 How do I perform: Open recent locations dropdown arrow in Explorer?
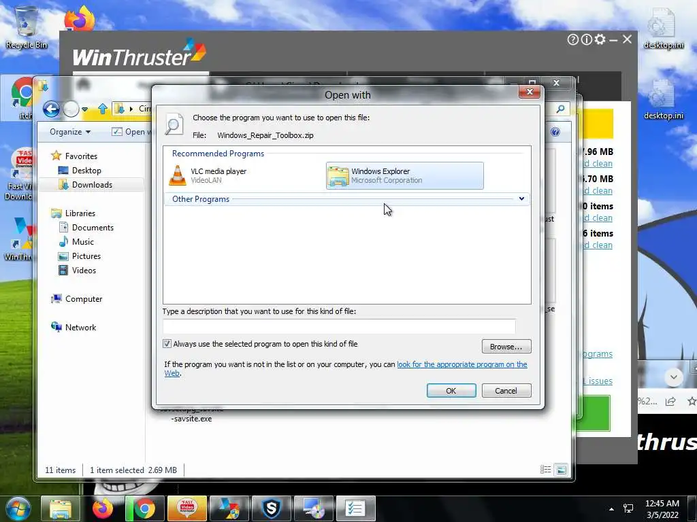click(84, 109)
